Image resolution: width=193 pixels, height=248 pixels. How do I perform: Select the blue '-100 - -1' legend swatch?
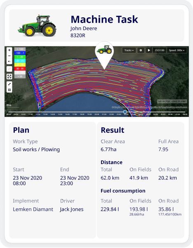20,53
